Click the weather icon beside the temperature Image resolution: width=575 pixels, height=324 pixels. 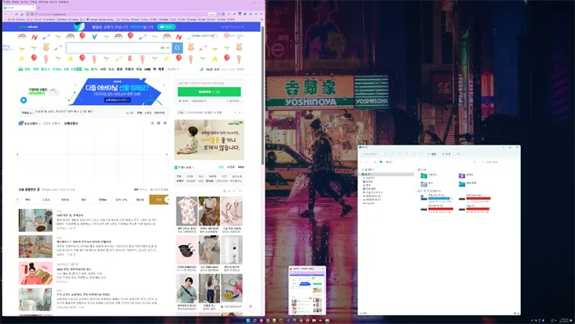[x=201, y=69]
